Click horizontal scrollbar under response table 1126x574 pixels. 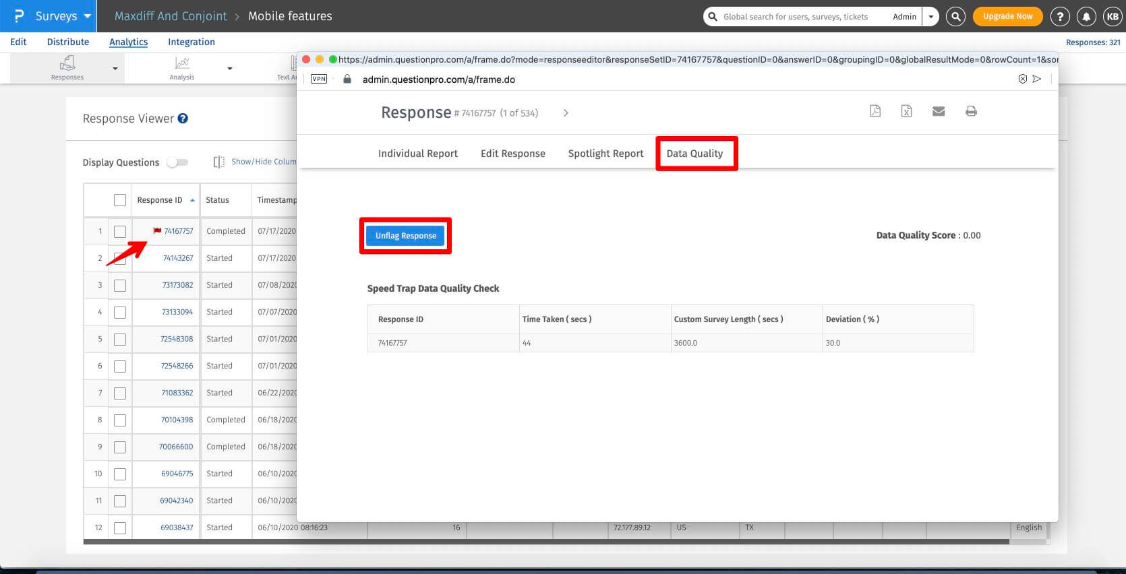point(546,542)
